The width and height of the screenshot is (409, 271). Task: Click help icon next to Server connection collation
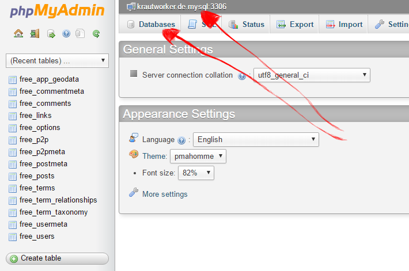[x=242, y=76]
